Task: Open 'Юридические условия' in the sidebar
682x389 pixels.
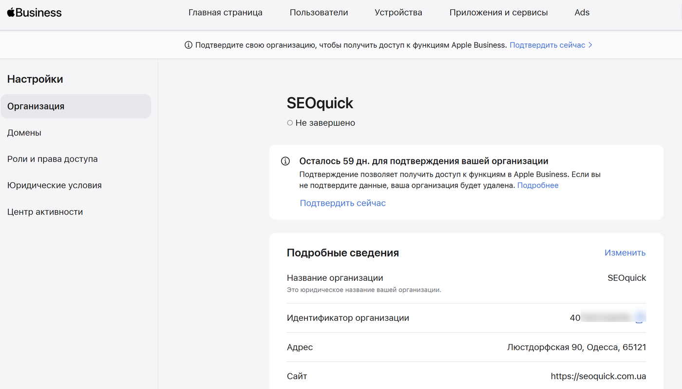Action: point(55,185)
